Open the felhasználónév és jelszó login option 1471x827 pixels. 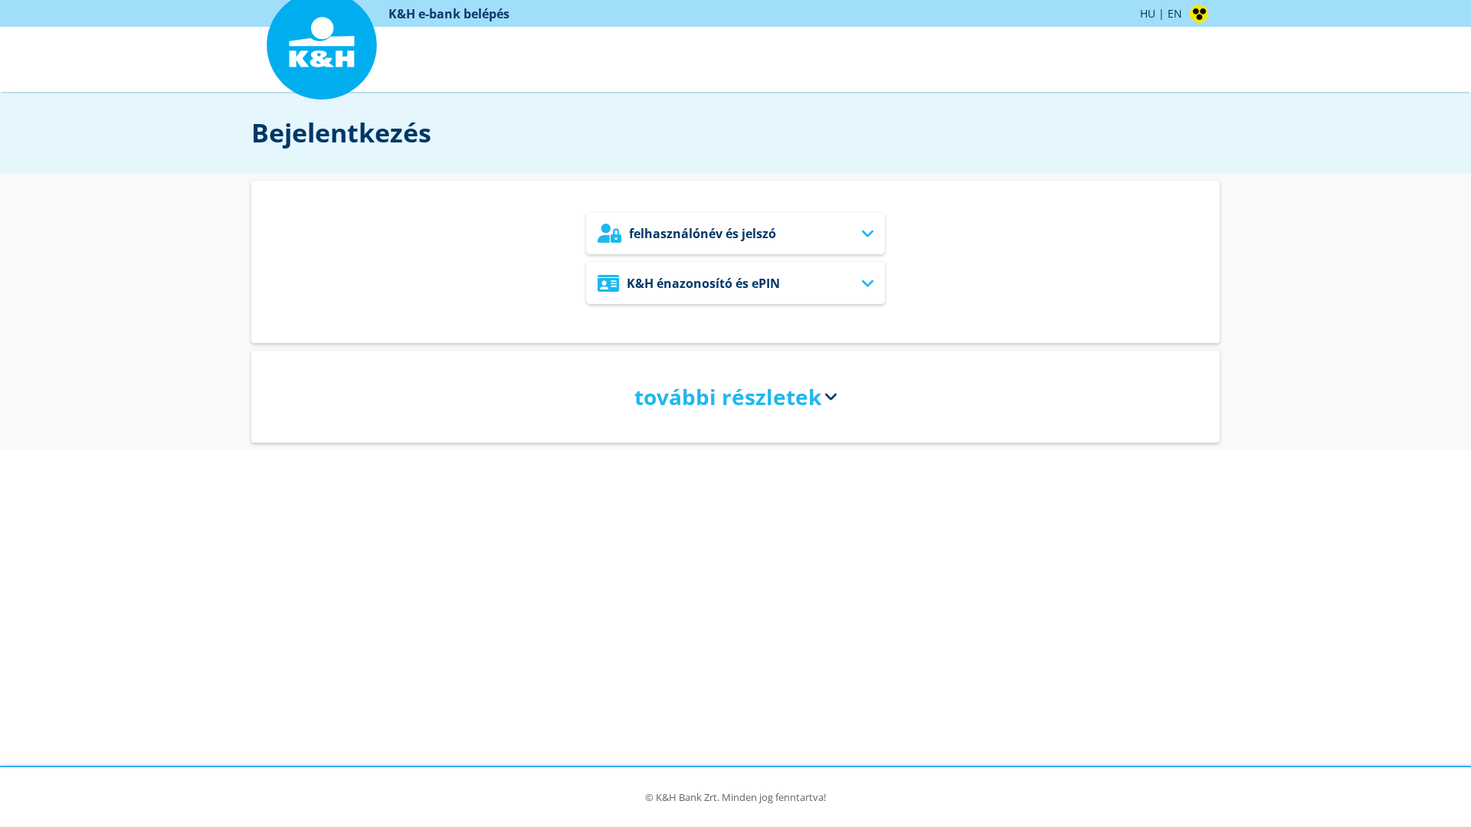[735, 233]
